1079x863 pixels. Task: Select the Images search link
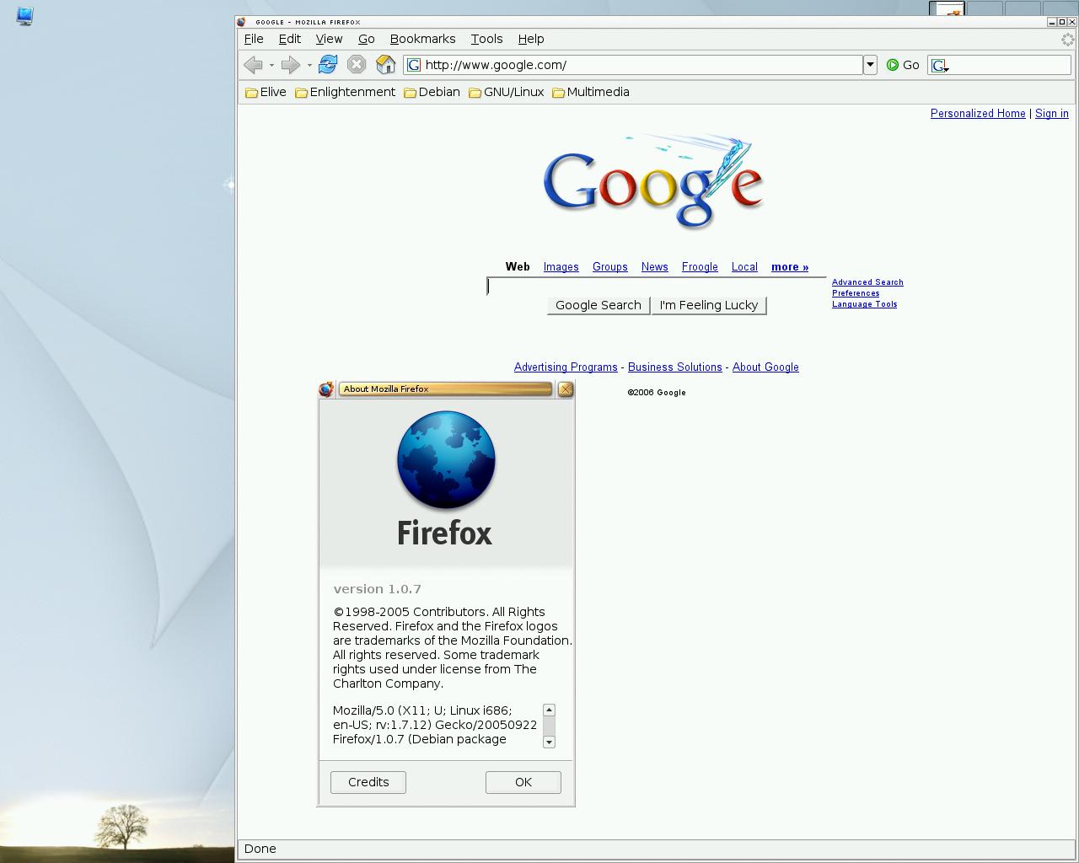click(x=561, y=267)
